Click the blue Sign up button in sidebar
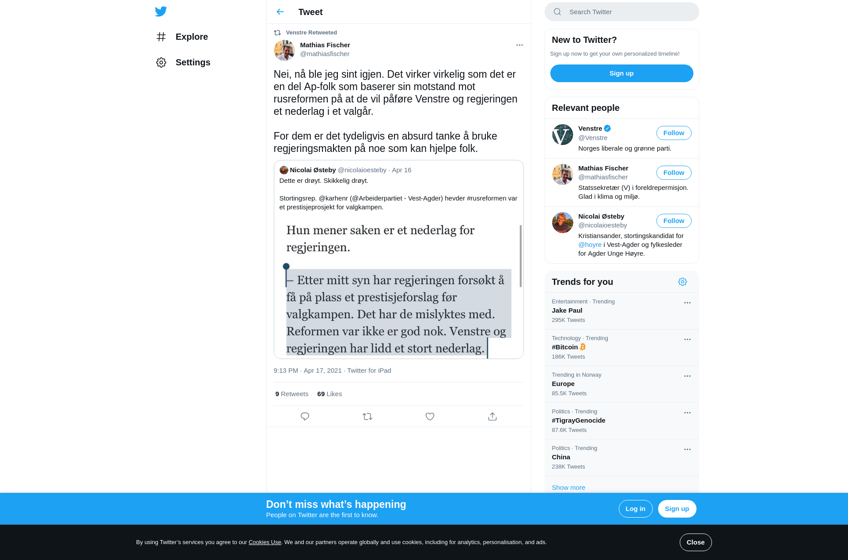This screenshot has height=560, width=848. (x=621, y=73)
